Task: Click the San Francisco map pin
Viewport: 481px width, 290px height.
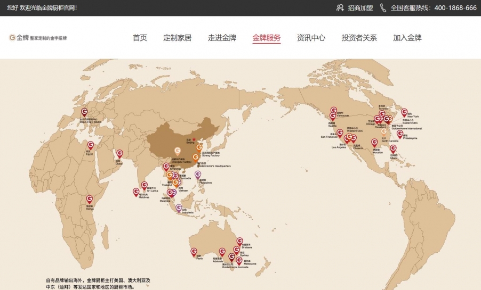Action: pyautogui.click(x=340, y=133)
